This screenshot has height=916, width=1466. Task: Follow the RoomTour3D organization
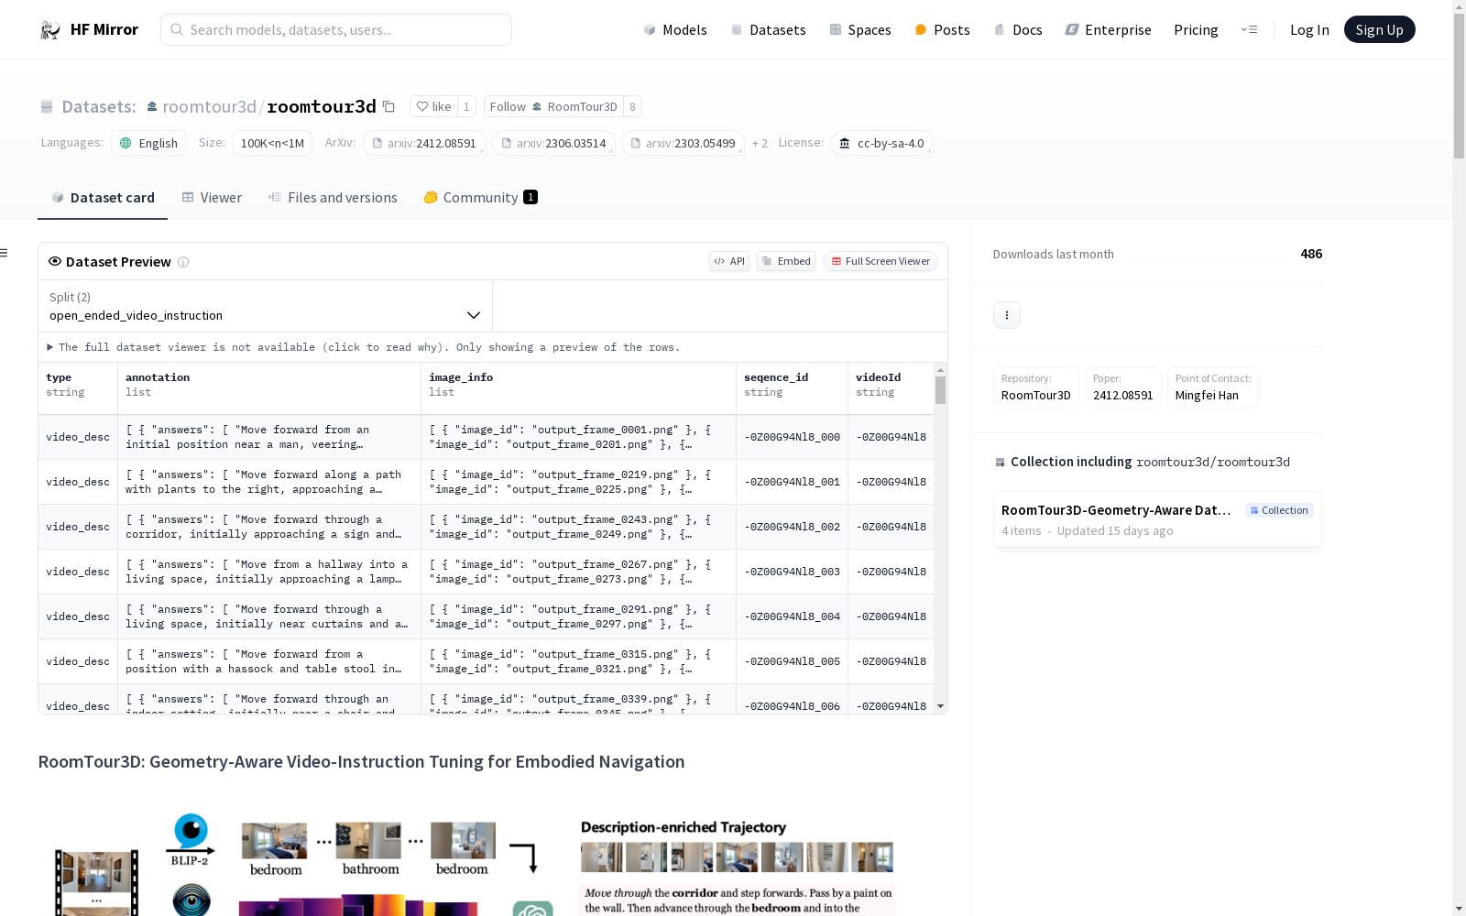pyautogui.click(x=553, y=106)
